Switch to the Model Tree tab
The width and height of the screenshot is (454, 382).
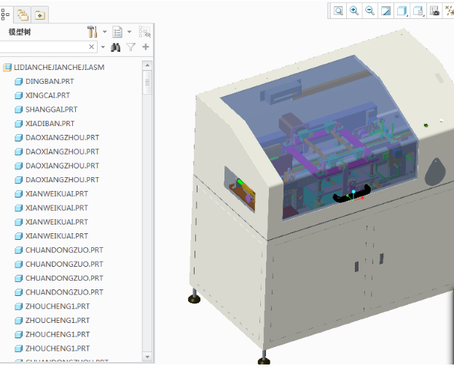[5, 14]
